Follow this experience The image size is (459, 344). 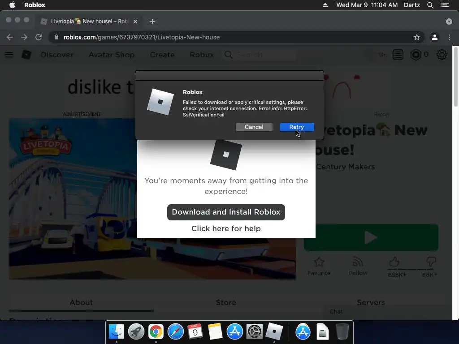click(358, 267)
